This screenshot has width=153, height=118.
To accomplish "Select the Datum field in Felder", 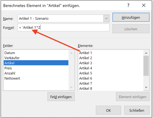I will click(10, 53).
